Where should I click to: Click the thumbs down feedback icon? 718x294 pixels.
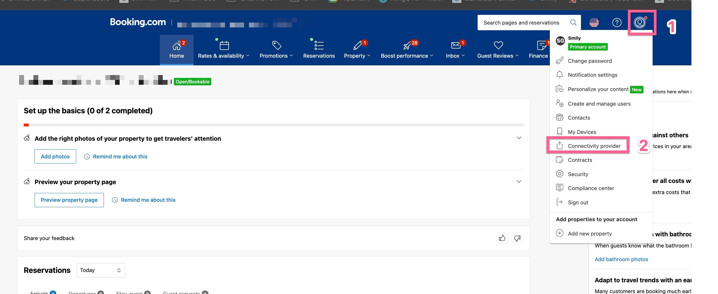tap(517, 238)
